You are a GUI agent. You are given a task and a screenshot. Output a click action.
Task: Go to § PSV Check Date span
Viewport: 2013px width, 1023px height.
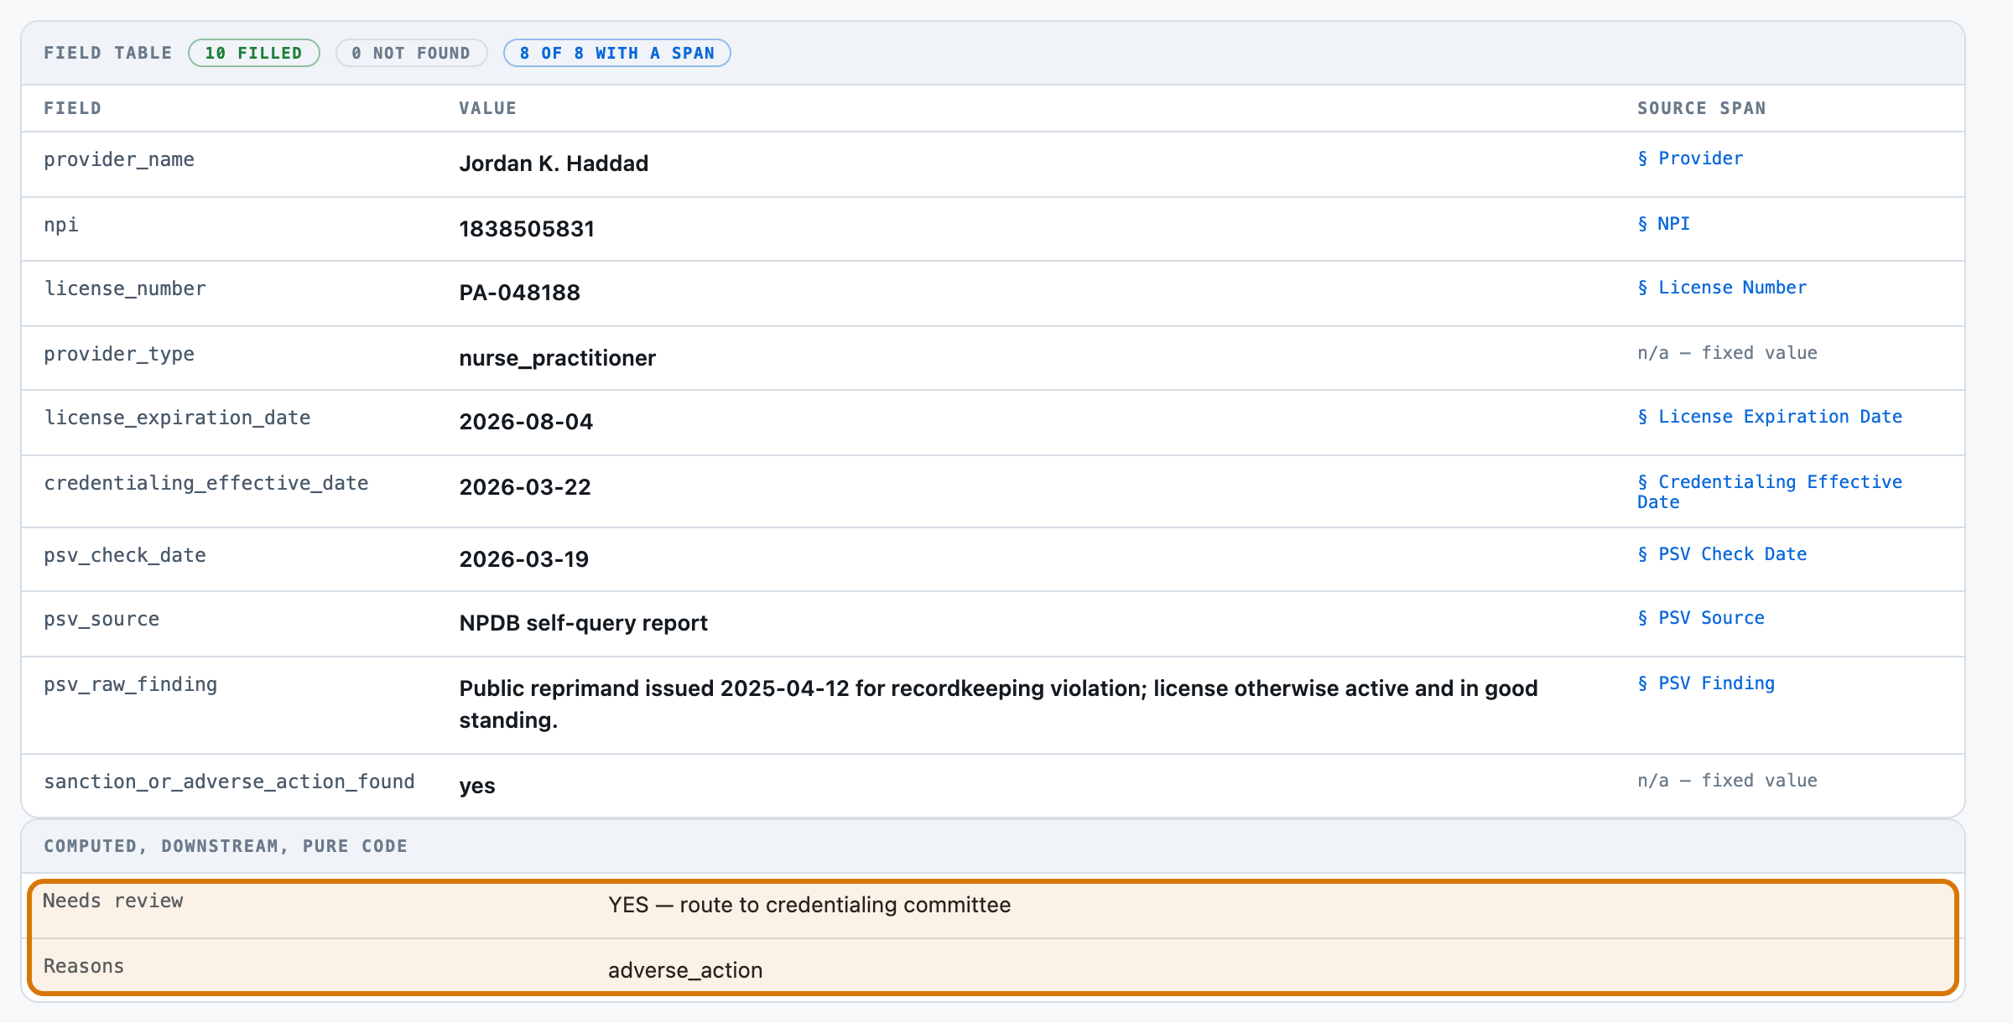point(1722,554)
